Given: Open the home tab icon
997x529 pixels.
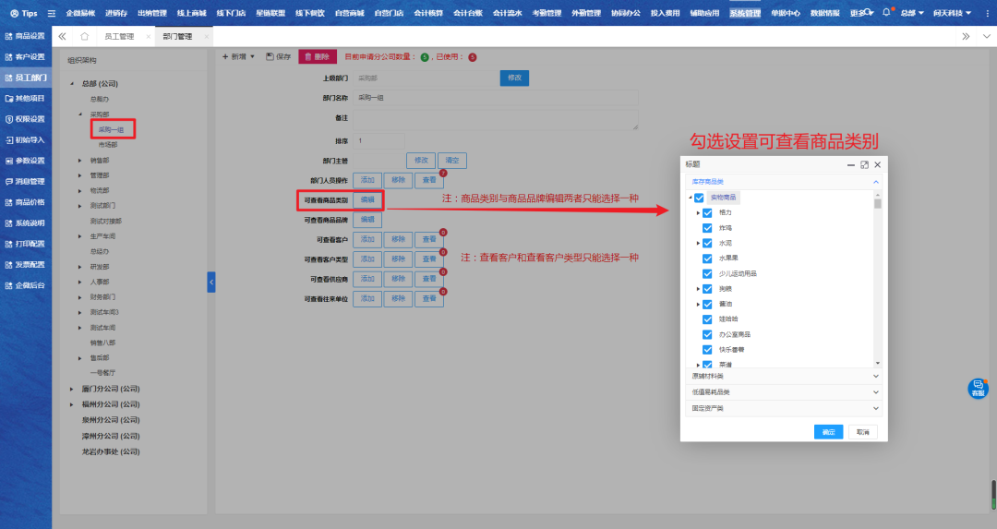Looking at the screenshot, I should click(85, 36).
